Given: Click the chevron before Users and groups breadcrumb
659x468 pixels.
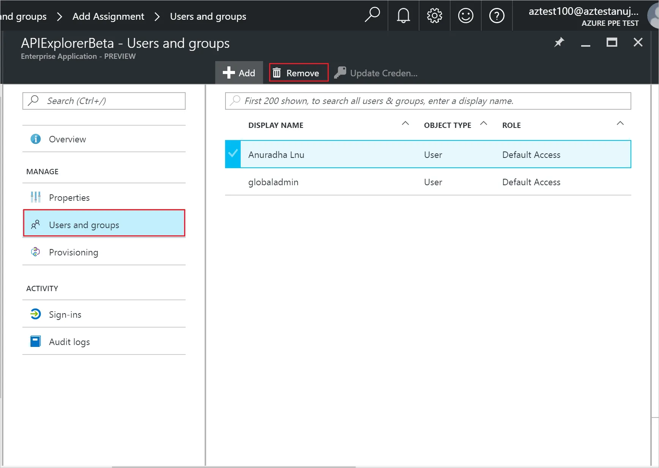Looking at the screenshot, I should (157, 17).
